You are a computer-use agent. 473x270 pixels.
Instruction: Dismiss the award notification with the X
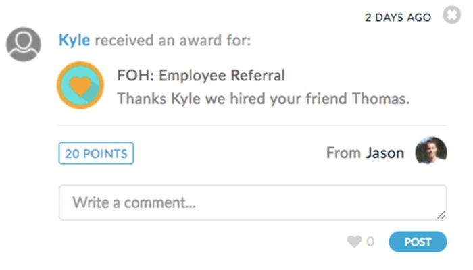[x=451, y=16]
